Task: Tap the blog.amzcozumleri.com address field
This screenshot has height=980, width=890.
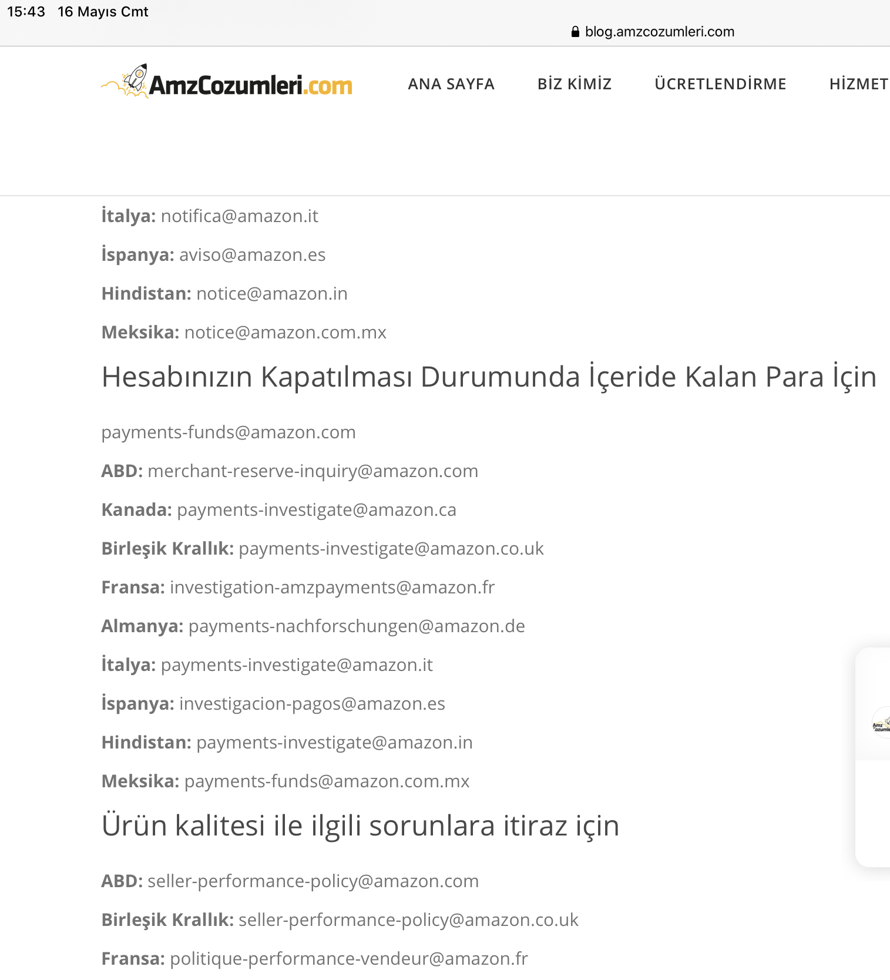Action: (x=660, y=32)
